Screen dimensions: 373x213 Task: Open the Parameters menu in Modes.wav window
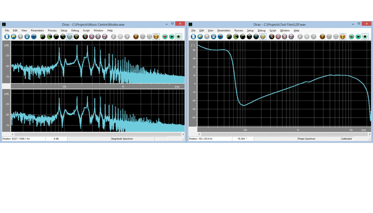point(37,31)
